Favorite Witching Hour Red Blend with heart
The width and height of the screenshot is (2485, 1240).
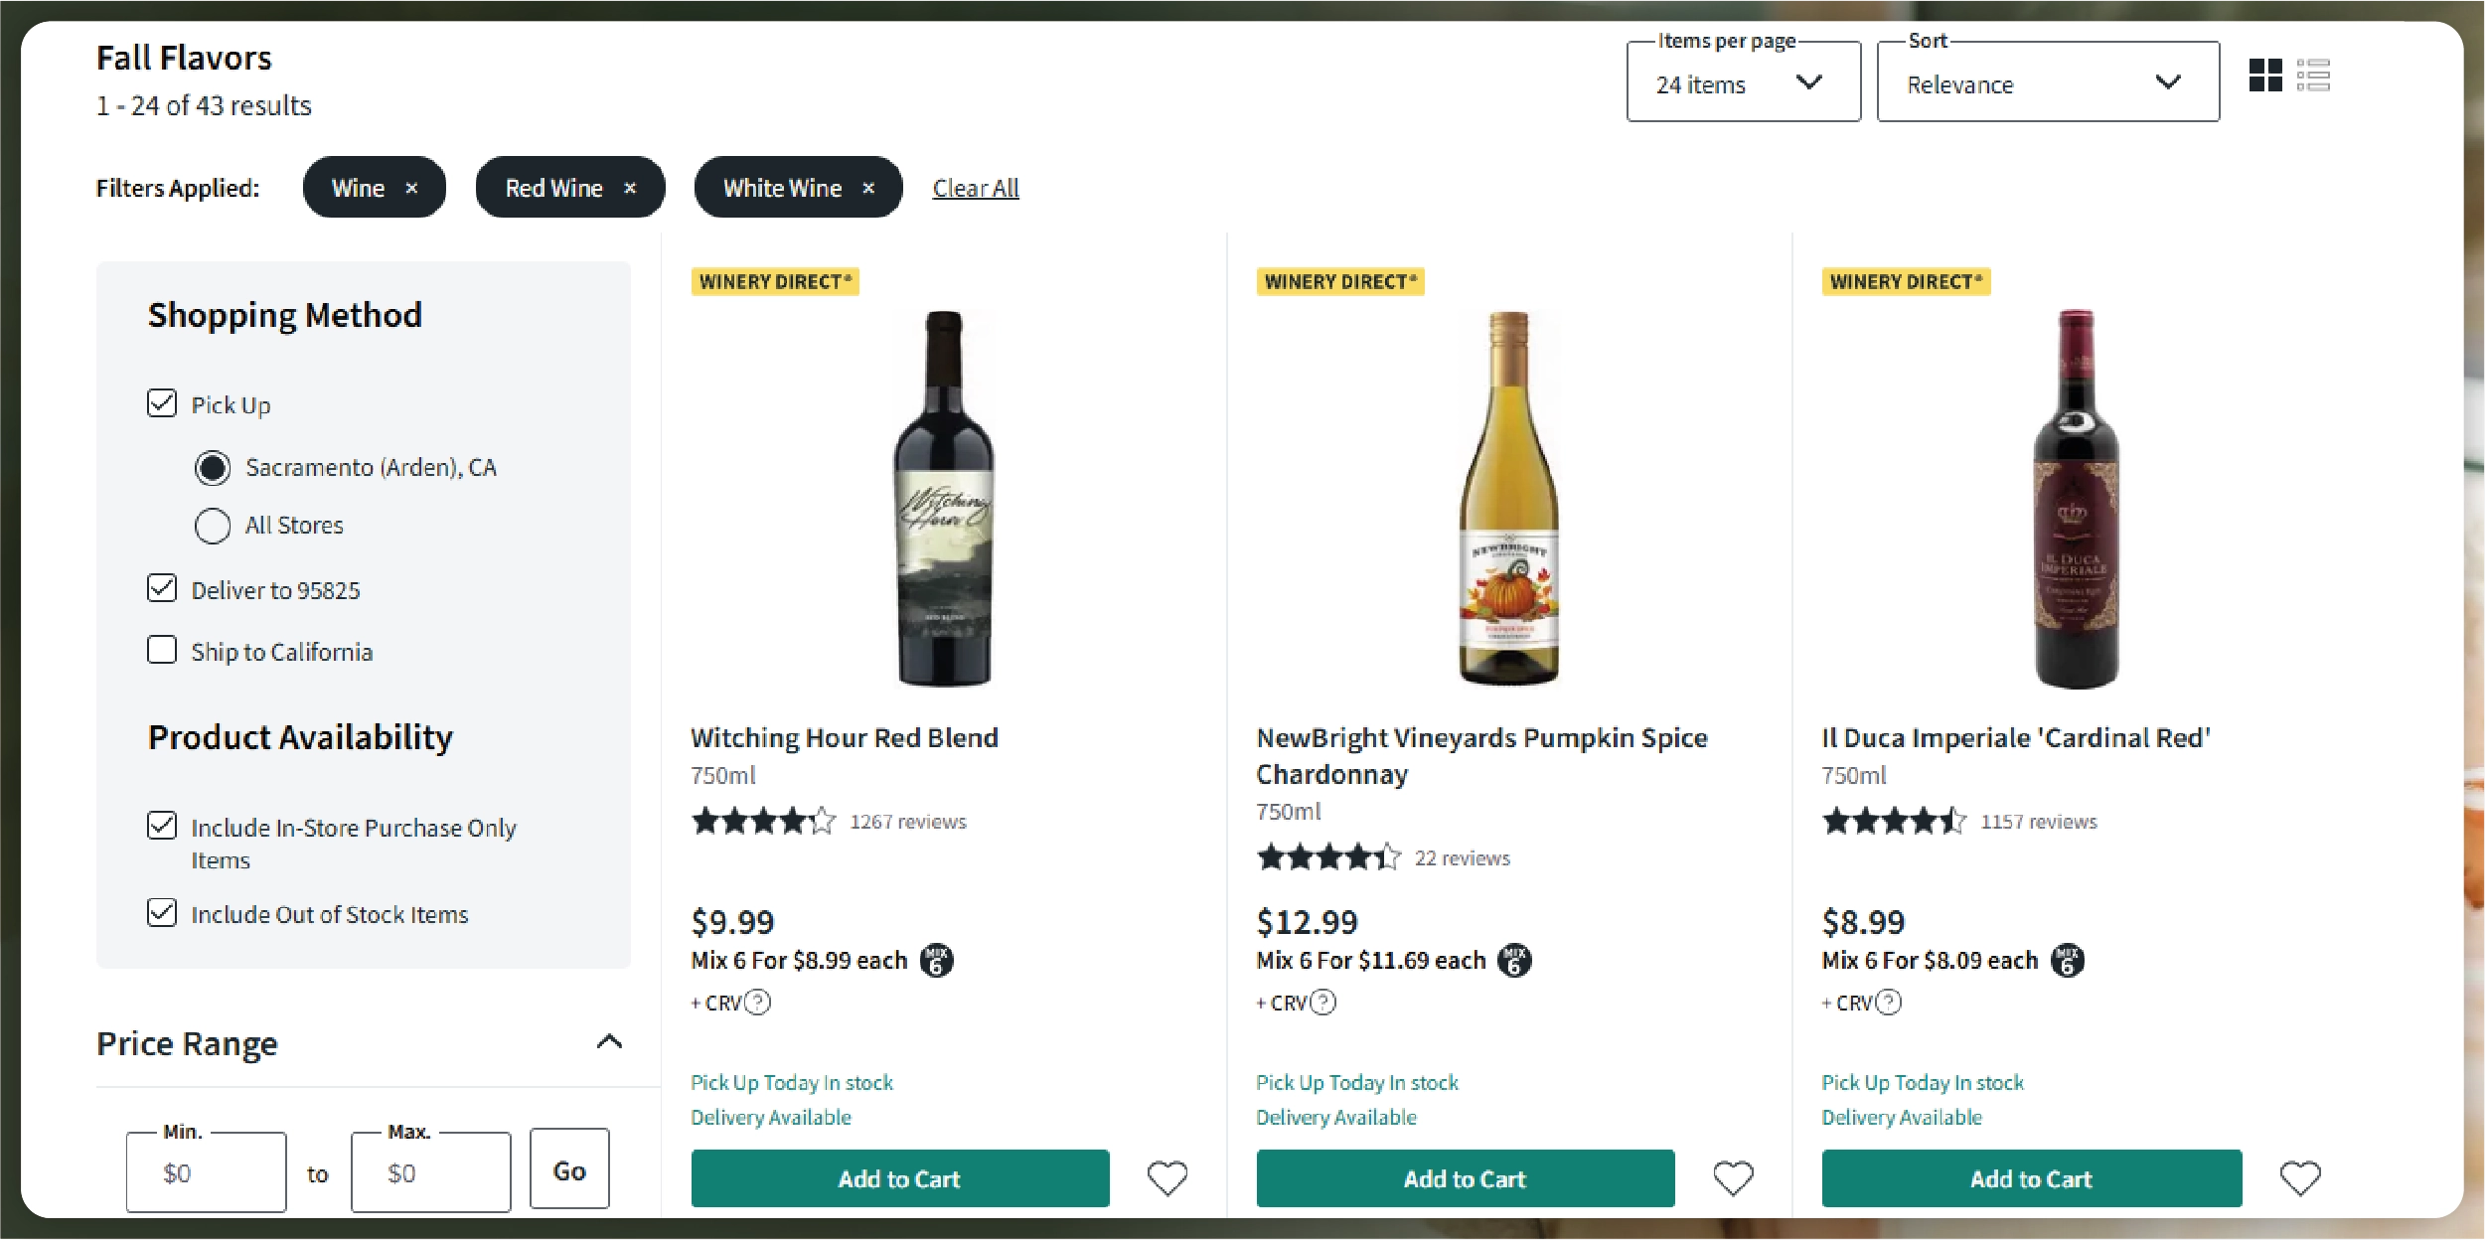coord(1166,1178)
